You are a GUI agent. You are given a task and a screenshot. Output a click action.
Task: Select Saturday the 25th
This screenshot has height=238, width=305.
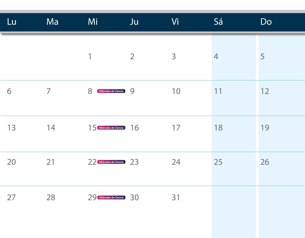click(x=218, y=162)
